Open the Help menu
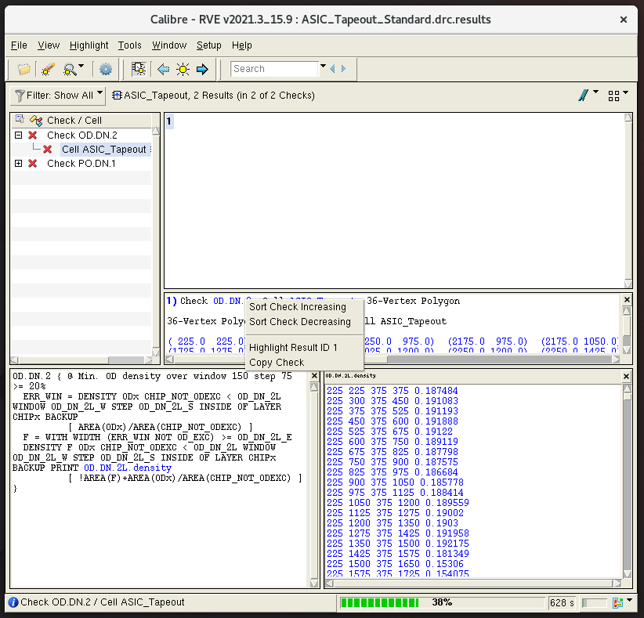Viewport: 644px width, 618px height. tap(241, 45)
